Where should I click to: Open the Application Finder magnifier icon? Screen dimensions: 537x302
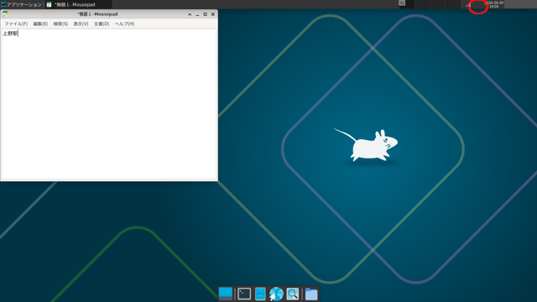(293, 294)
